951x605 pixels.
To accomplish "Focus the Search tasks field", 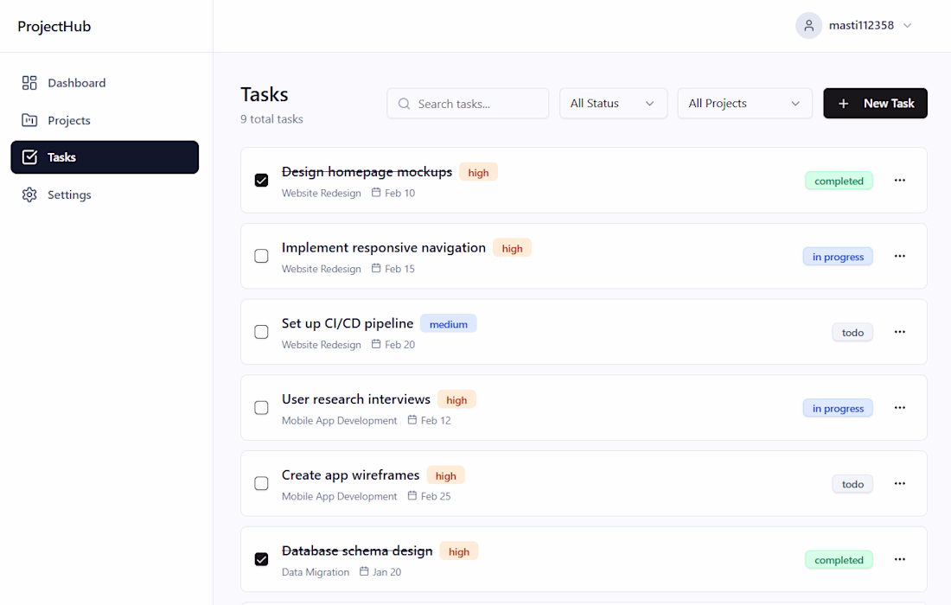I will [x=477, y=104].
